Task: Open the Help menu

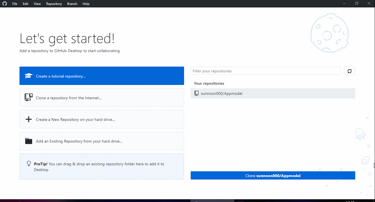Action: pyautogui.click(x=86, y=4)
